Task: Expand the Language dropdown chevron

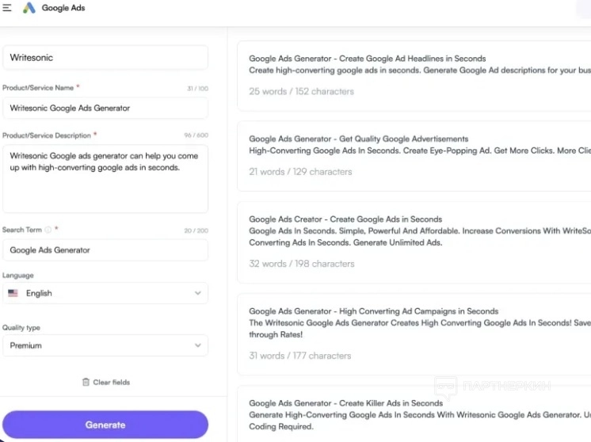Action: coord(198,293)
